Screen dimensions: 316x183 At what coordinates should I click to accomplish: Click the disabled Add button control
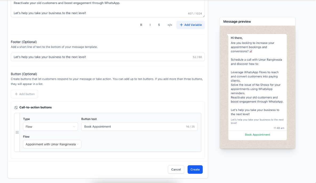click(25, 94)
